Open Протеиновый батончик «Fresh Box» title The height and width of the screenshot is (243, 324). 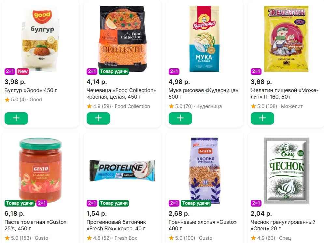click(116, 225)
